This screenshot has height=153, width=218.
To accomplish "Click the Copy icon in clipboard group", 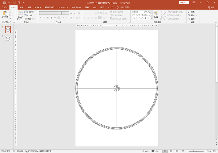I will click(10, 15).
